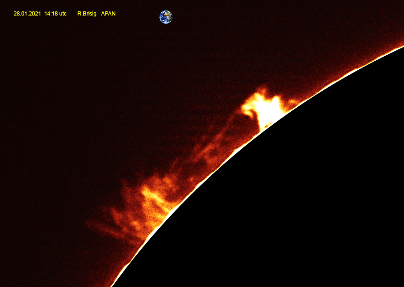Click the 14:18 time stamp
The width and height of the screenshot is (404, 287).
(51, 14)
